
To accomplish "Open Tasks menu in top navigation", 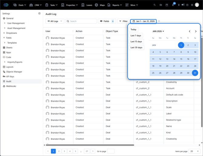I will (x=52, y=5).
